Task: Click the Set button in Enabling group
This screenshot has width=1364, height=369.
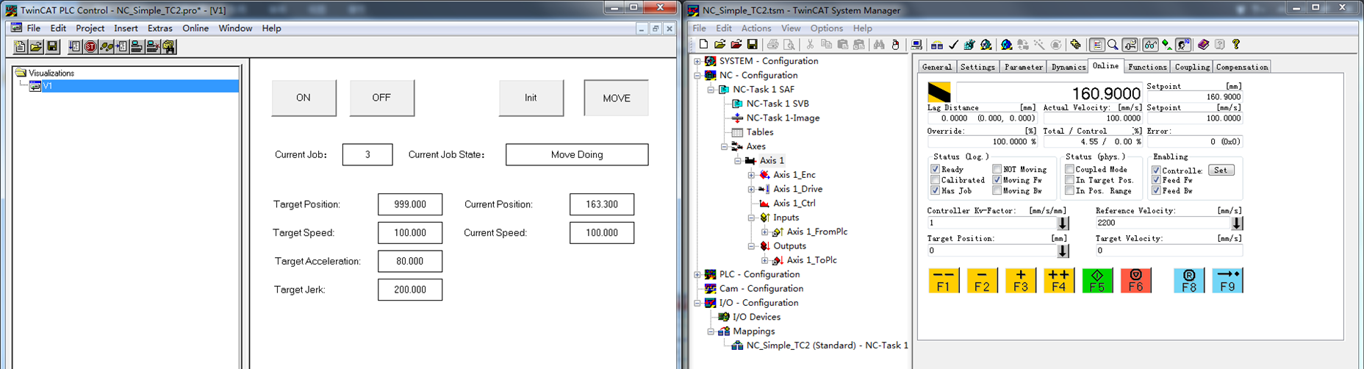Action: coord(1221,170)
